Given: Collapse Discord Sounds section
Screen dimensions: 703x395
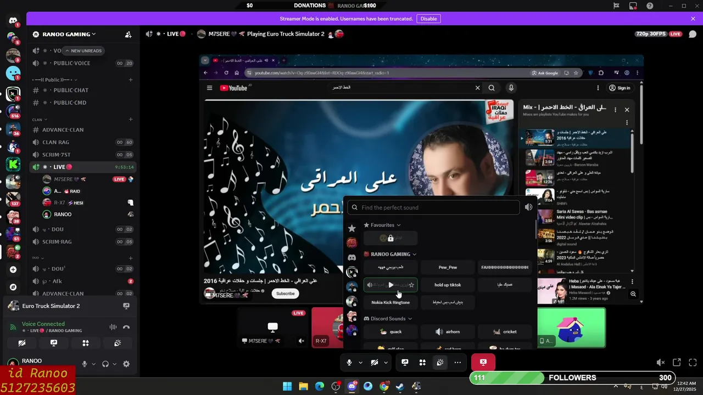Looking at the screenshot, I should (x=388, y=319).
